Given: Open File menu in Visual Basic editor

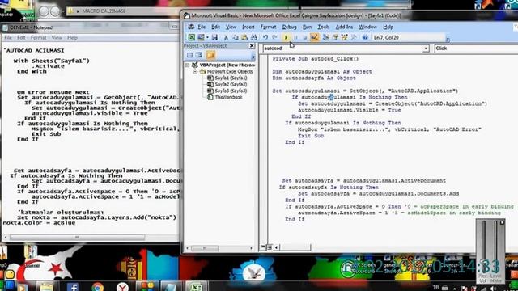Looking at the screenshot, I should 202,27.
